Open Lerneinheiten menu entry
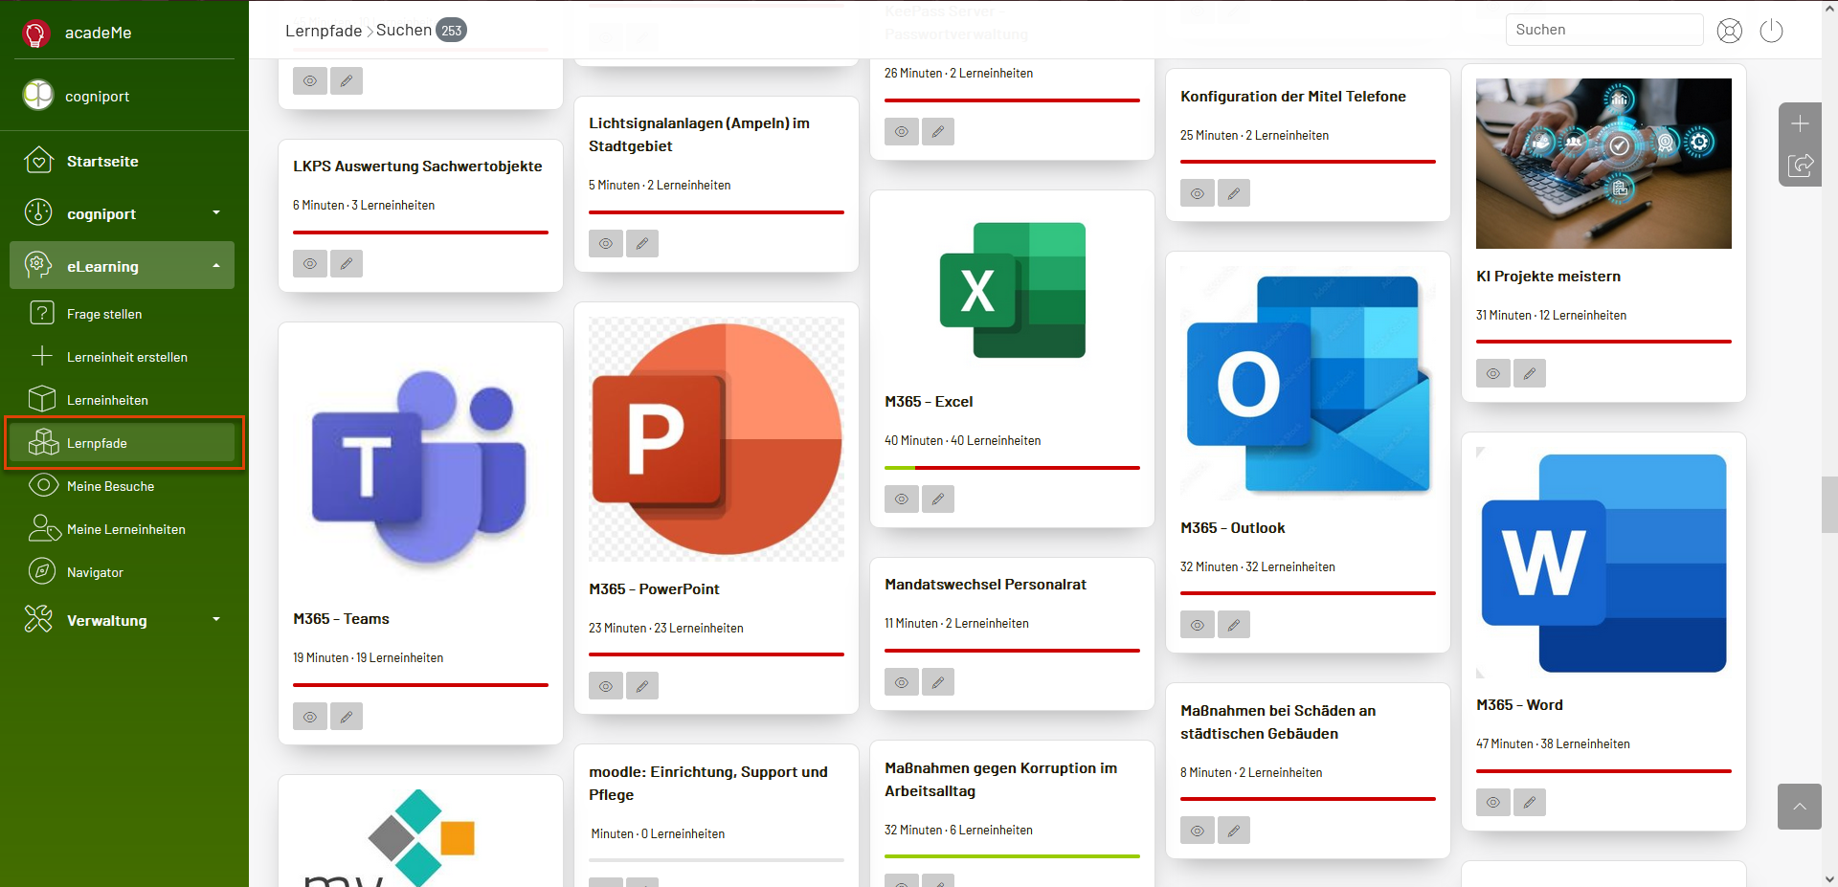 pyautogui.click(x=107, y=400)
